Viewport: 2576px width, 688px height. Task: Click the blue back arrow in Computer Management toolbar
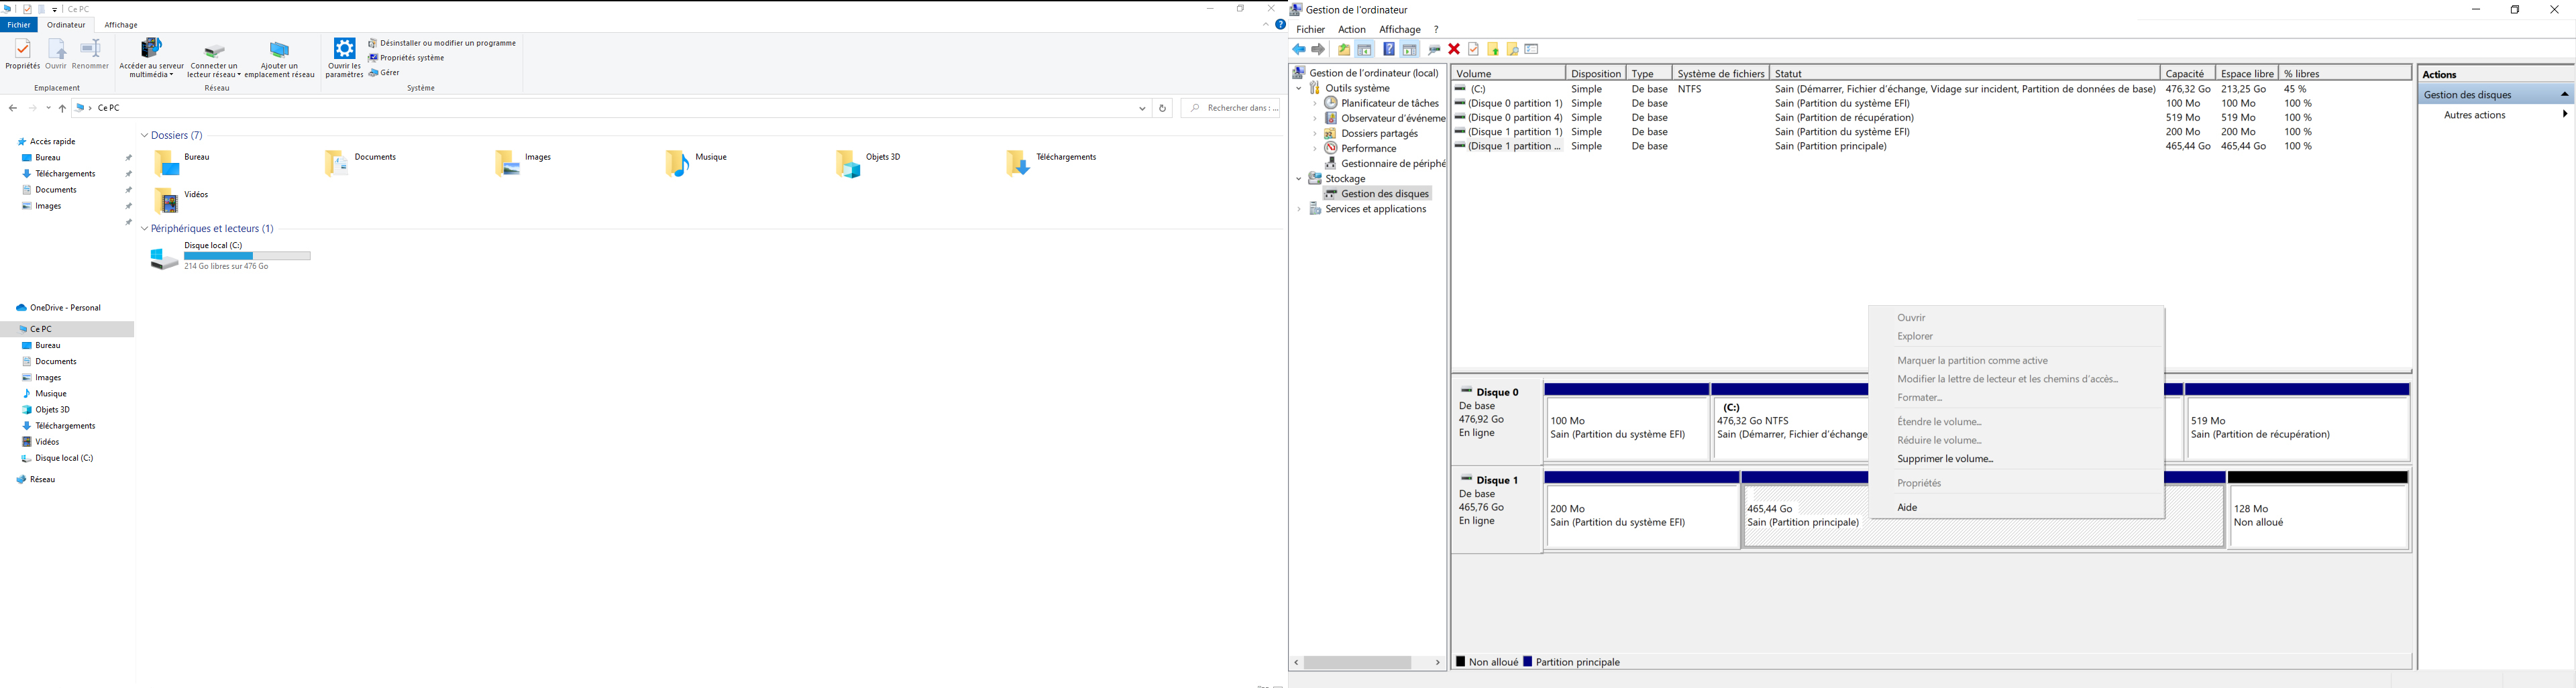1299,50
